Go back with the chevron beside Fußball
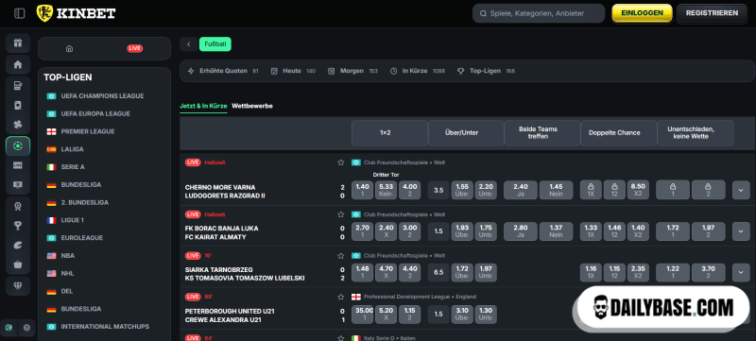 tap(188, 44)
